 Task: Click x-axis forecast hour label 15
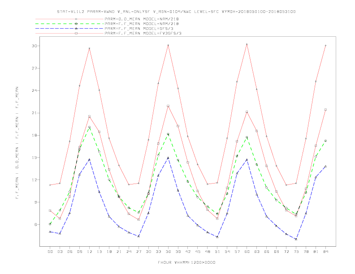pyautogui.click(x=99, y=252)
